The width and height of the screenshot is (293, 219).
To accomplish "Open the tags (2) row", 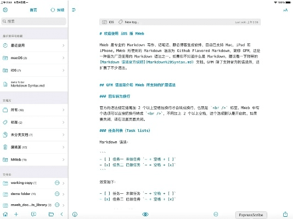I will click(34, 123).
